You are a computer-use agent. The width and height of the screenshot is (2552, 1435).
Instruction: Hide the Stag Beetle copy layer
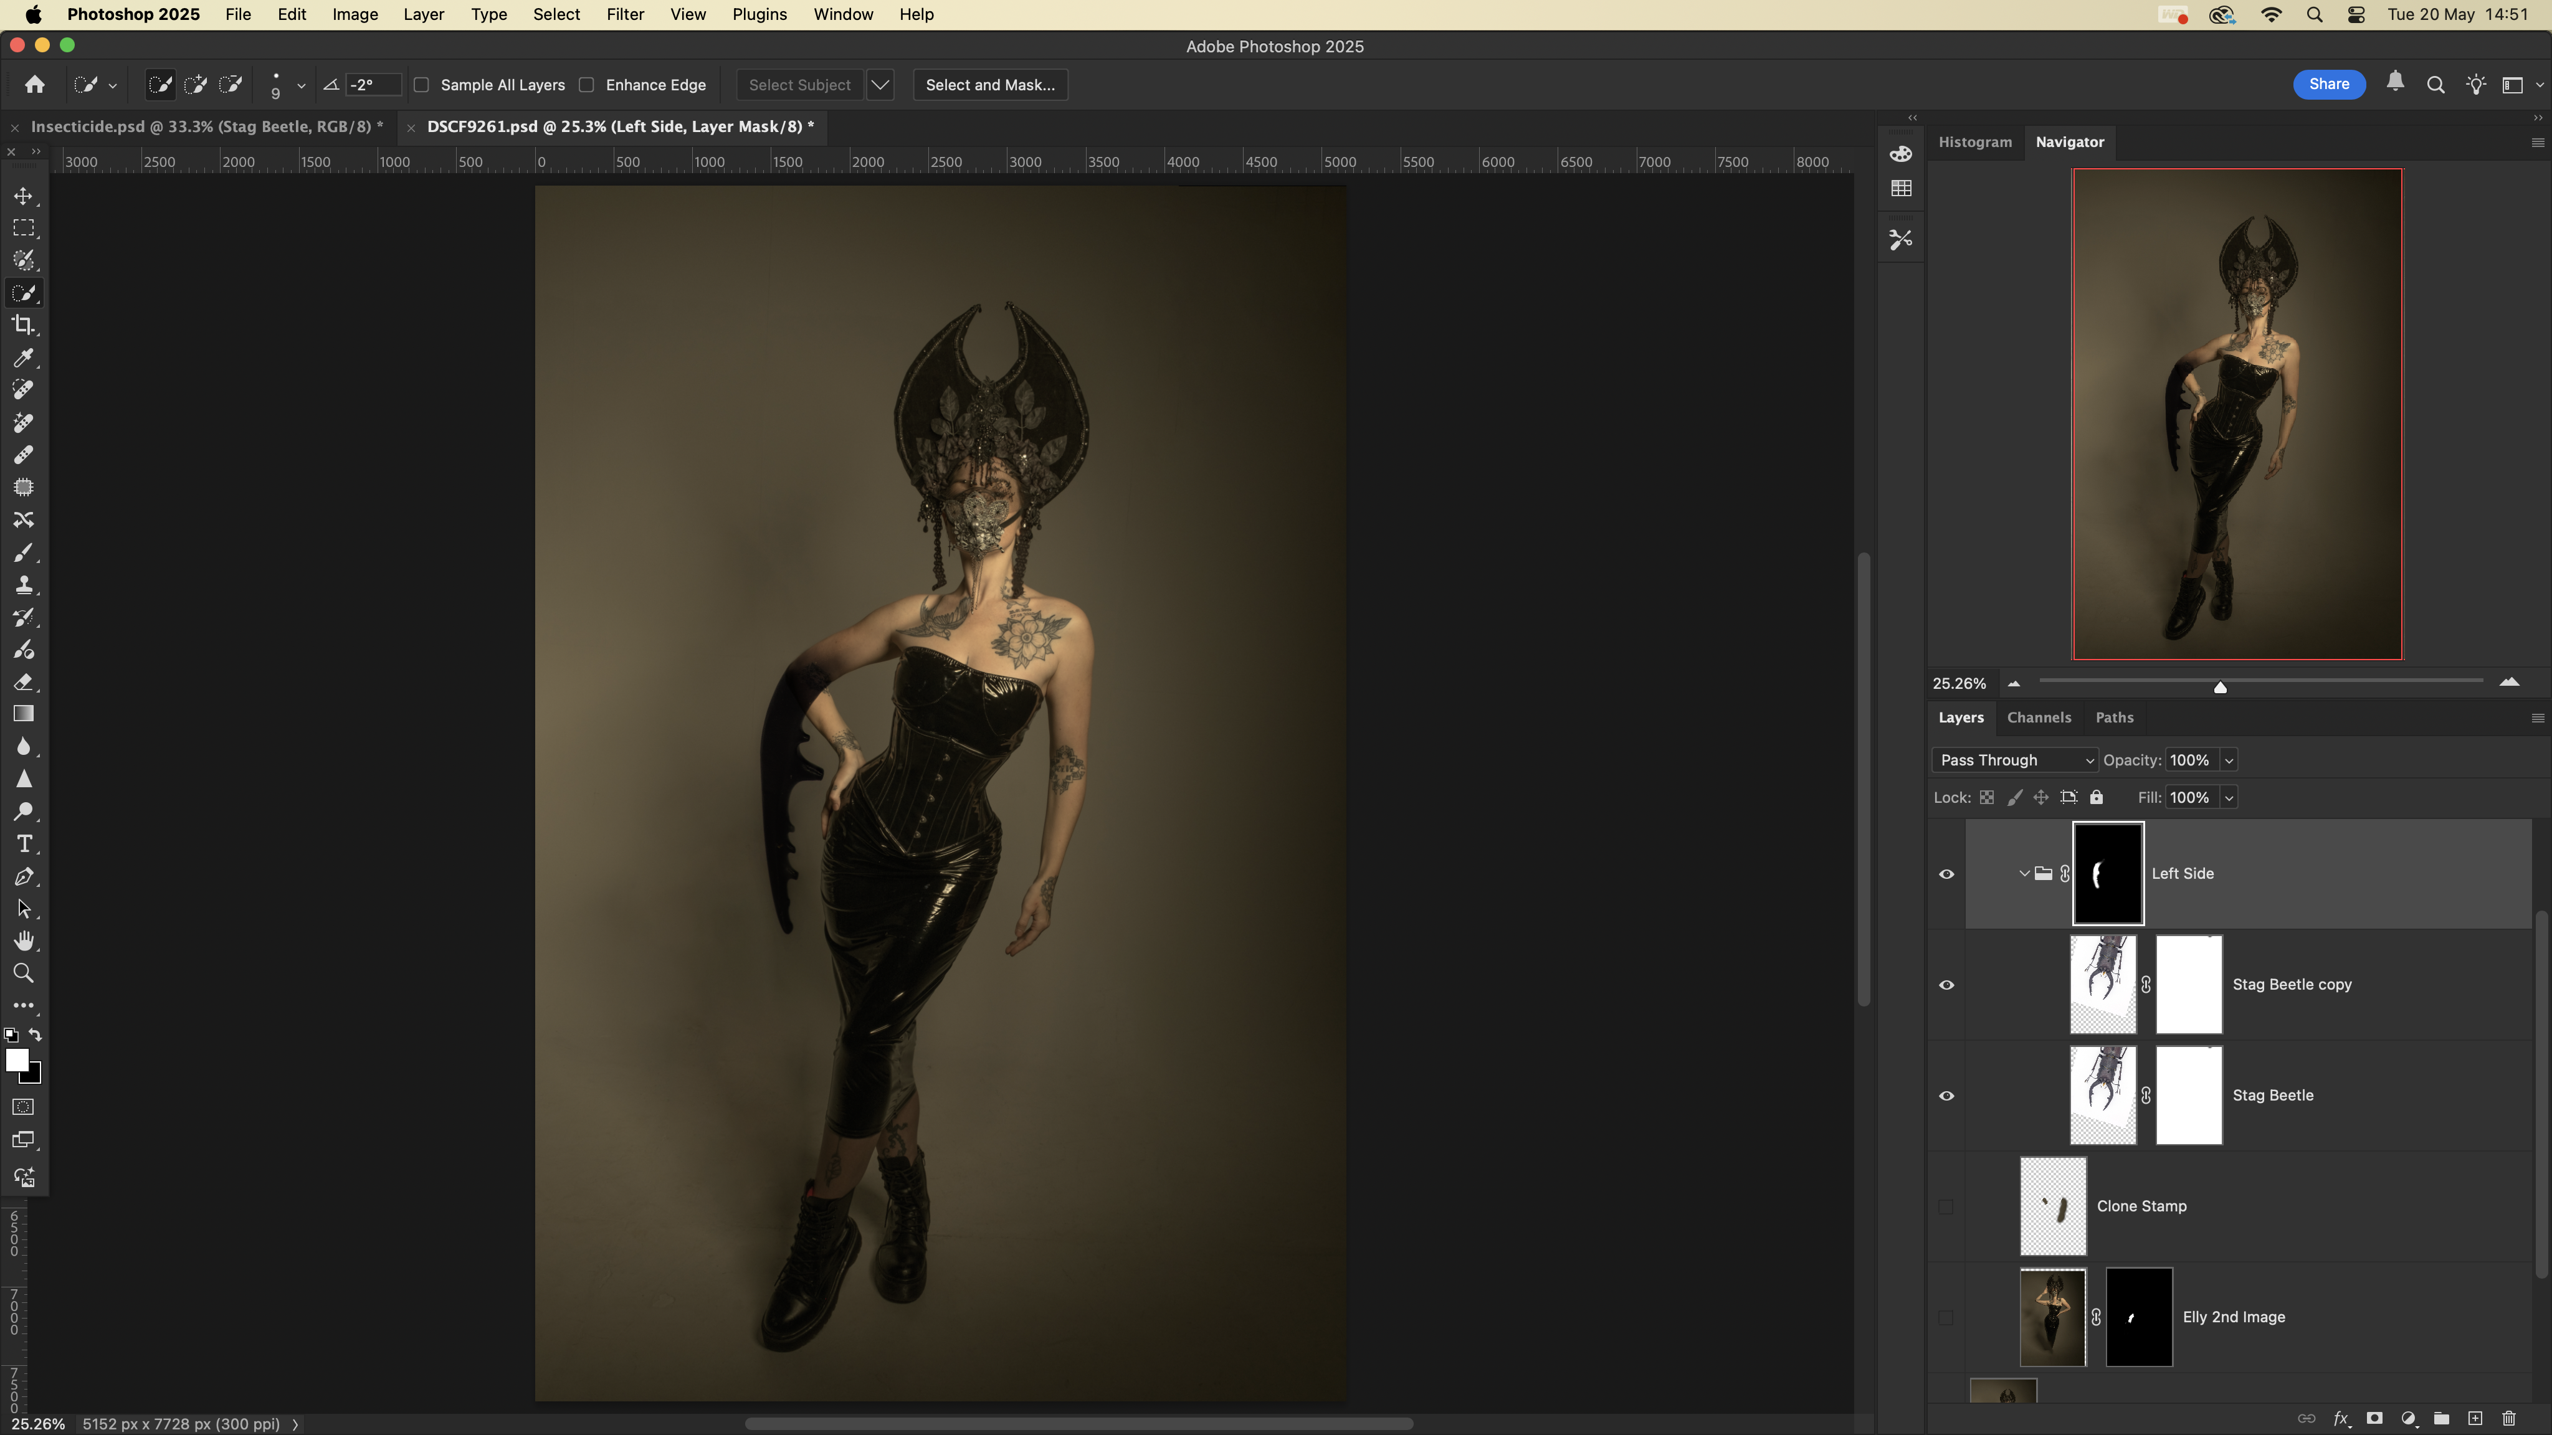[1946, 985]
